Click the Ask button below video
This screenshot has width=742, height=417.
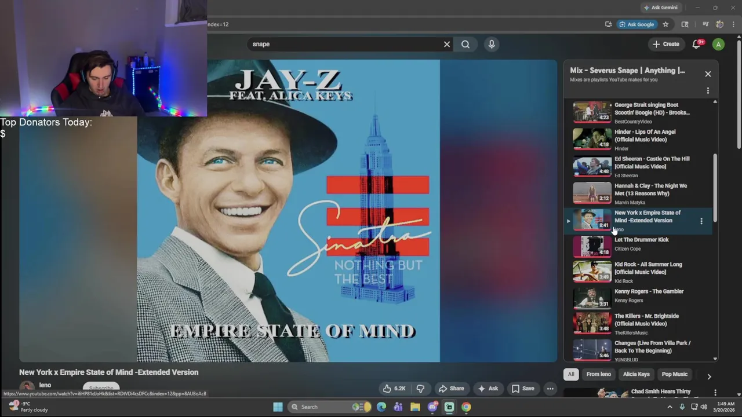(x=488, y=389)
